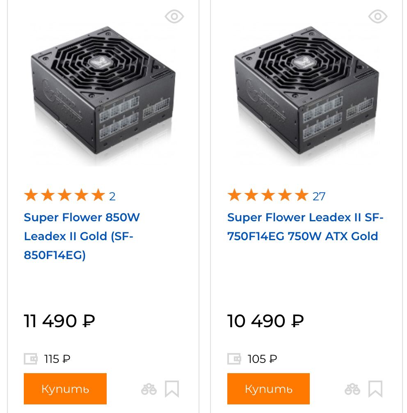Open quick view for Super Flower 850W
This screenshot has width=407, height=413.
pyautogui.click(x=174, y=16)
